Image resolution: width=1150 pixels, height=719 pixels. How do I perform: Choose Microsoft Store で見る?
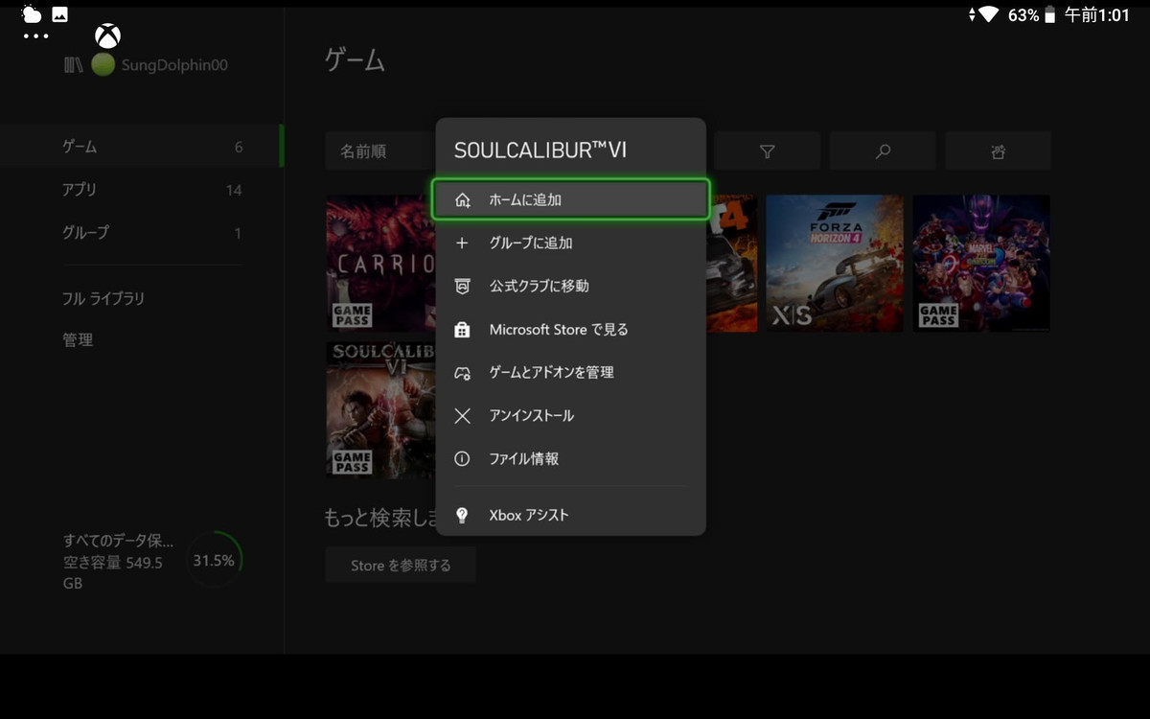[571, 330]
